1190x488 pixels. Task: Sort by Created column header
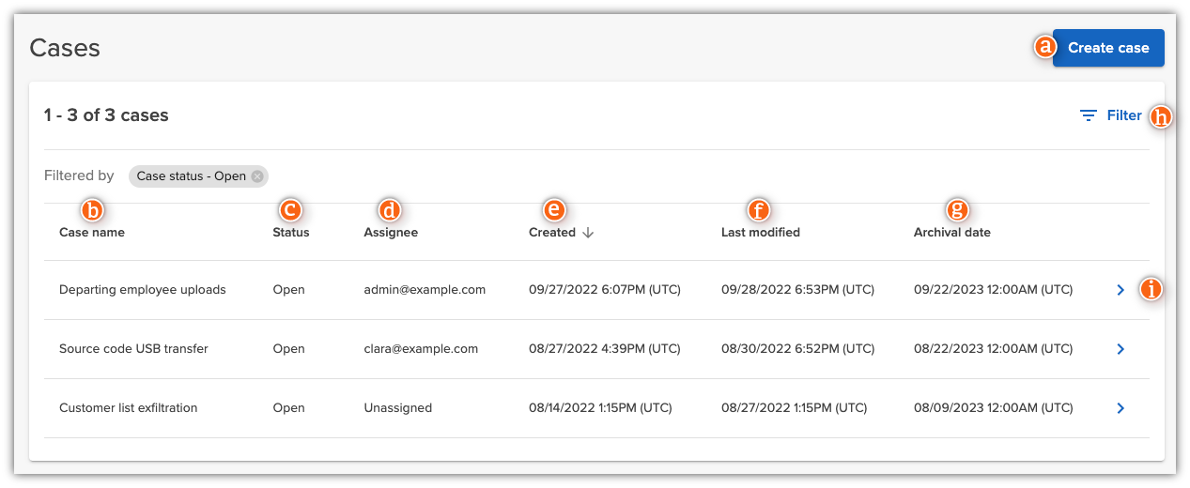coord(552,232)
